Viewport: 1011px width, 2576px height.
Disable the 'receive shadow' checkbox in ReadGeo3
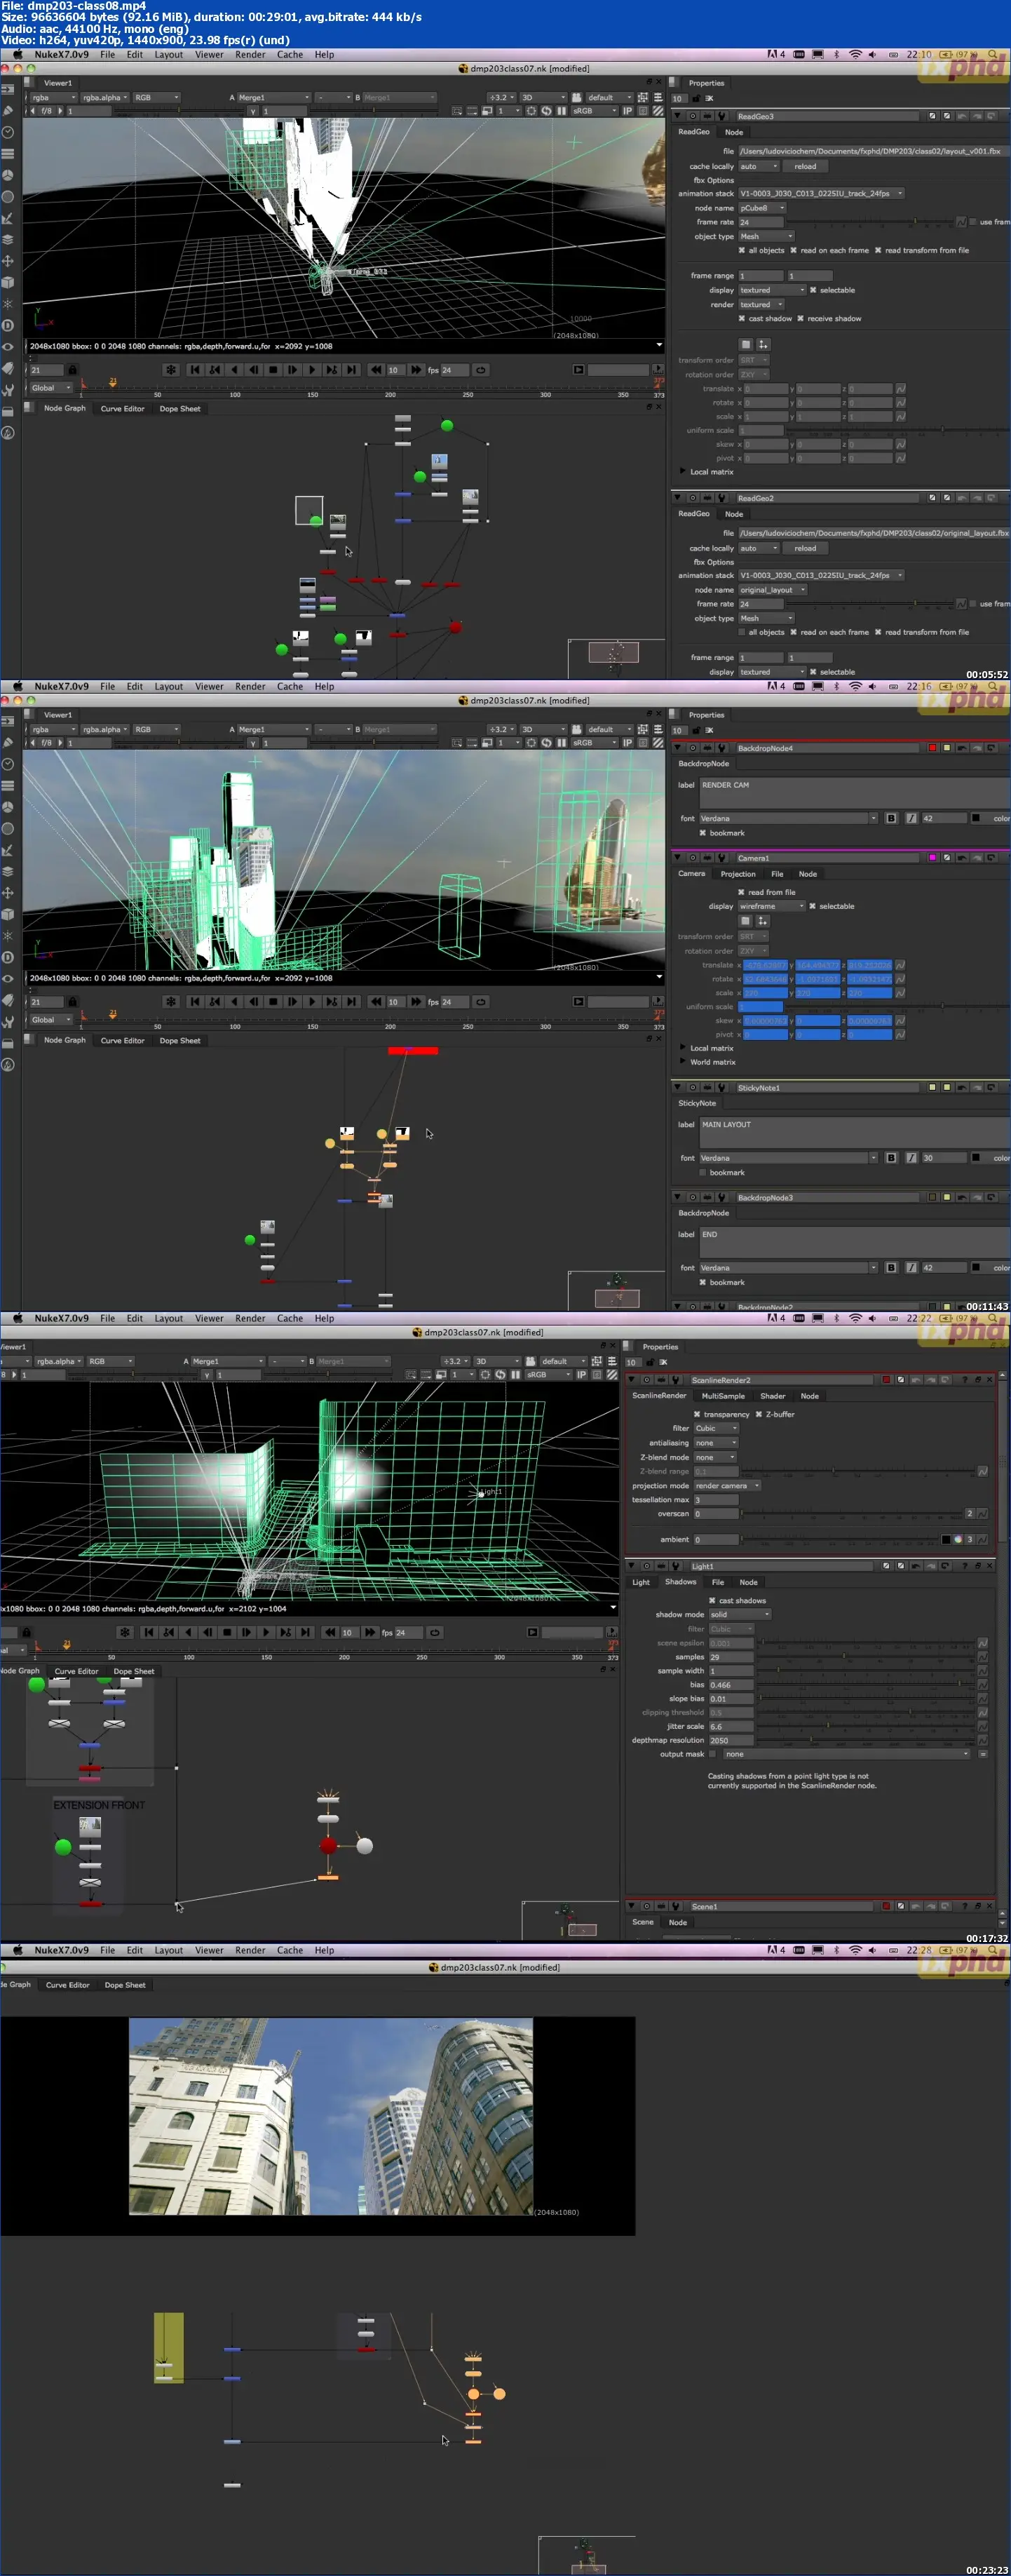point(800,319)
